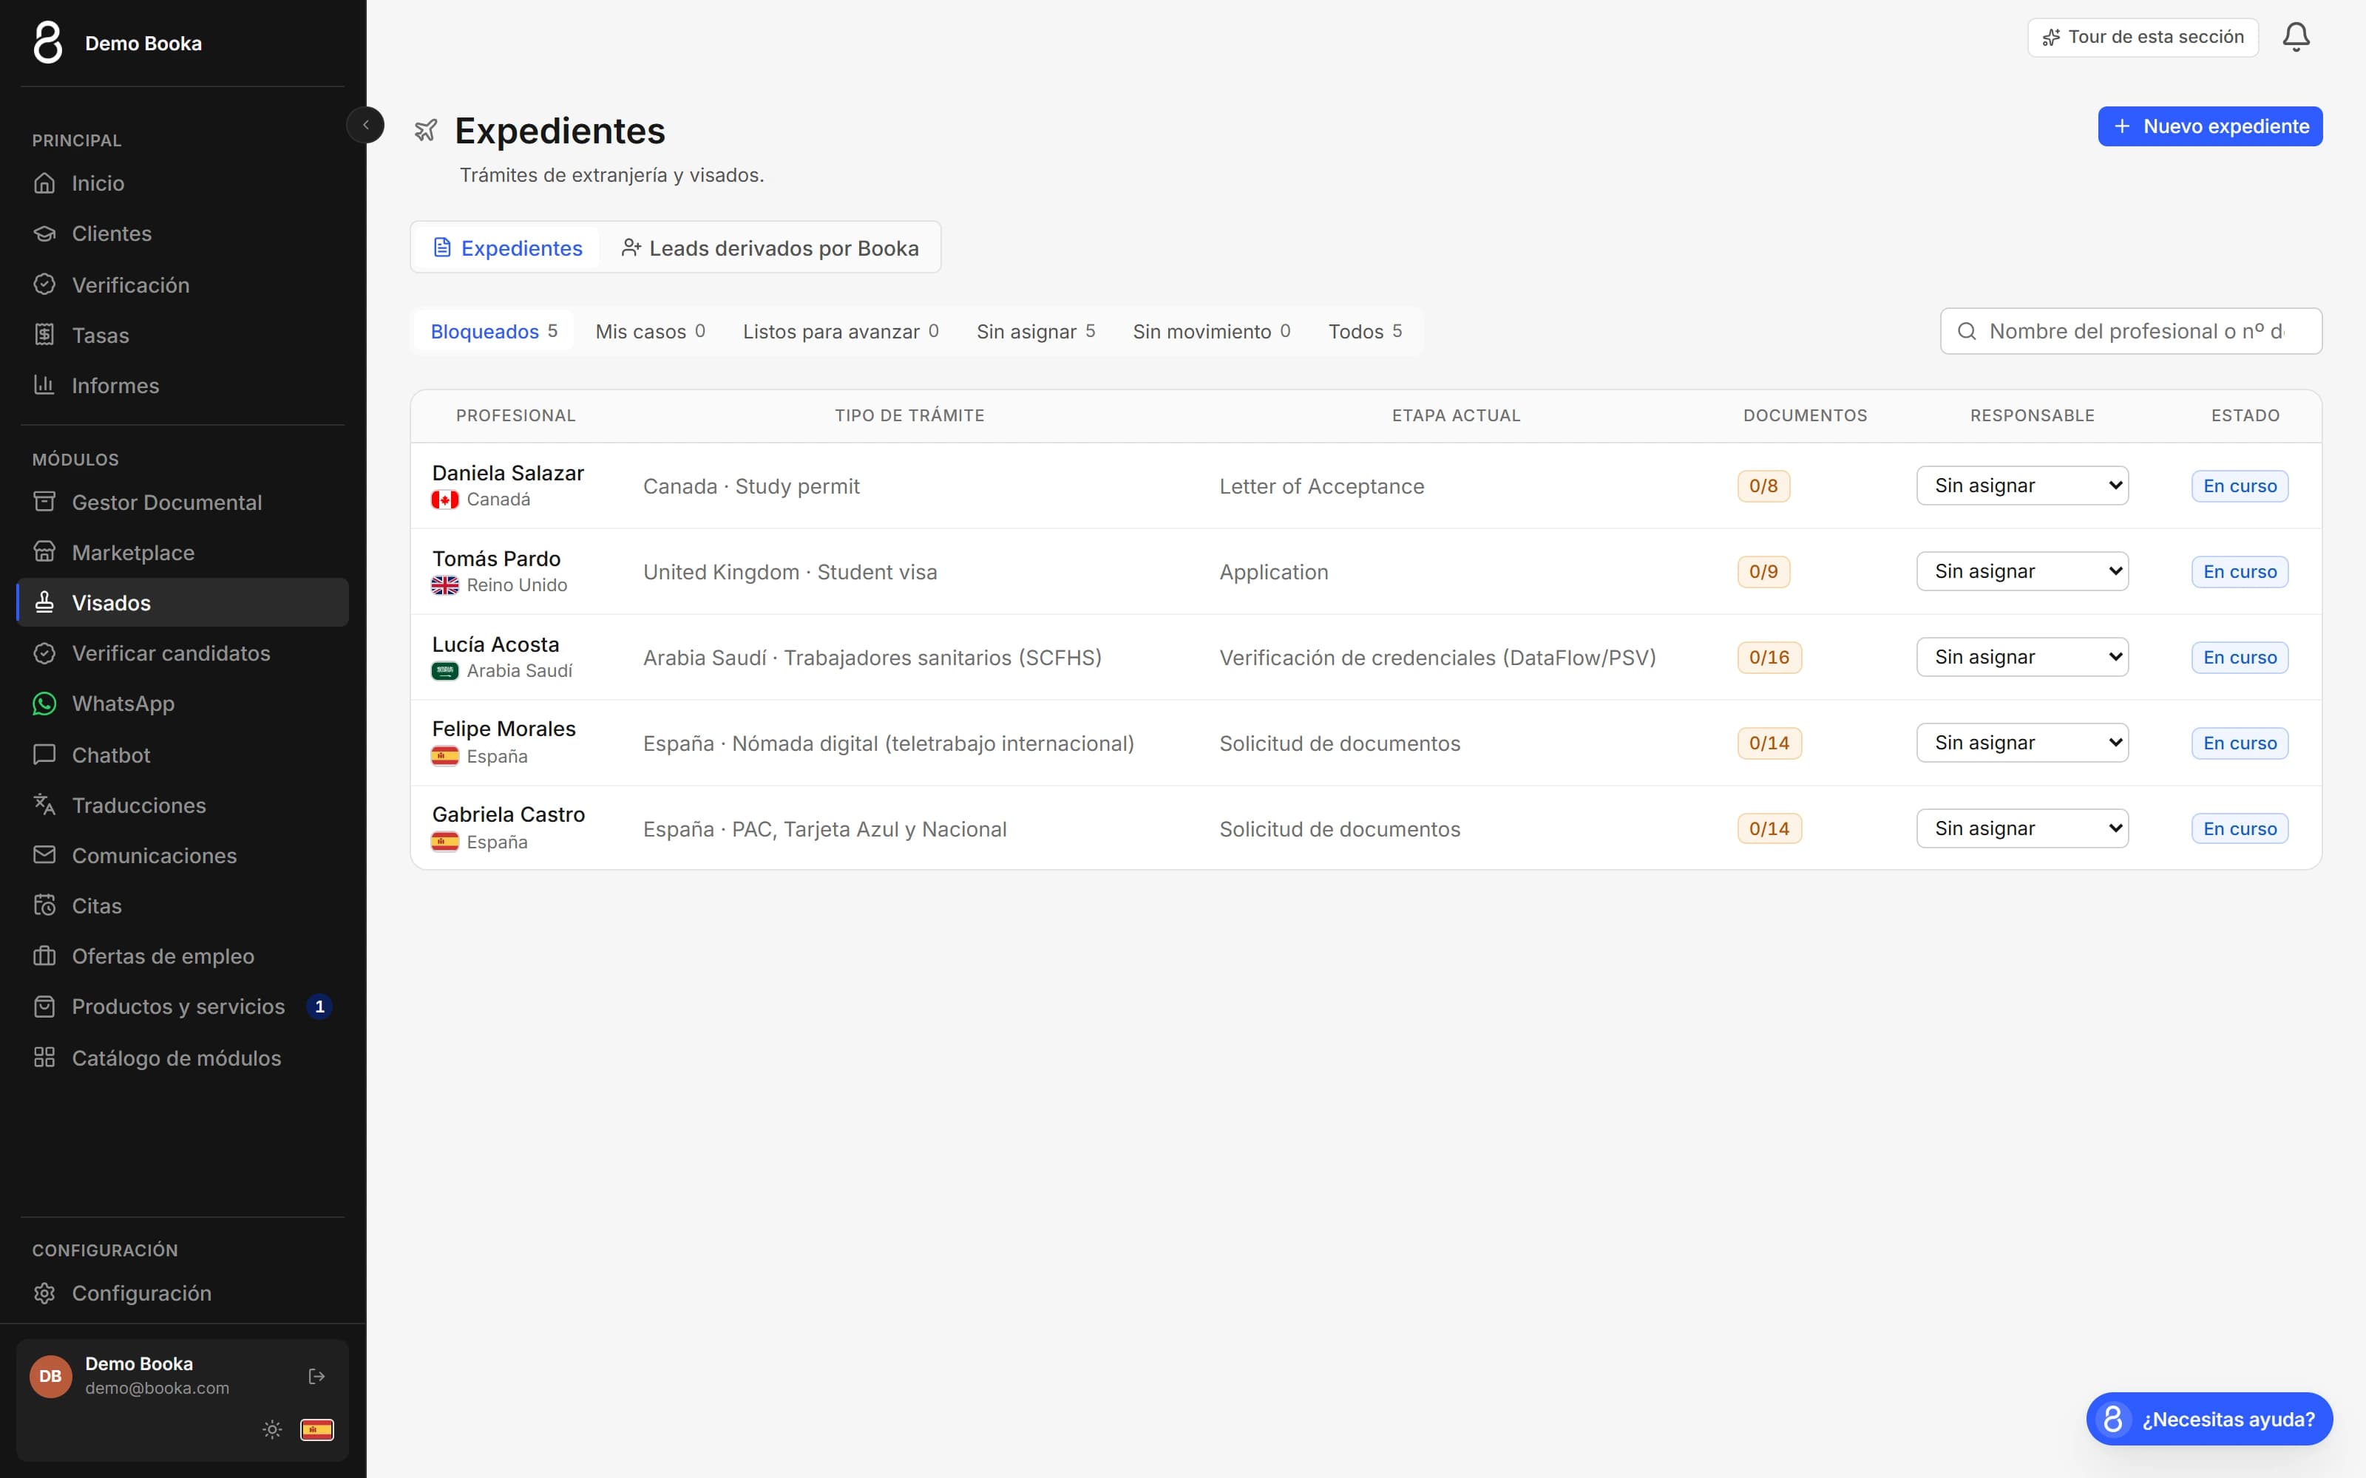Toggle the light/dark theme sun icon
Viewport: 2366px width, 1478px height.
pos(273,1429)
